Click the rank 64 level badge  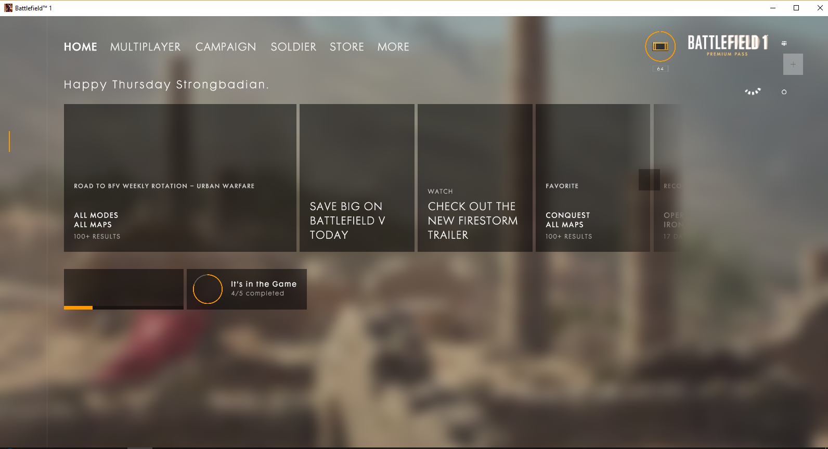660,69
